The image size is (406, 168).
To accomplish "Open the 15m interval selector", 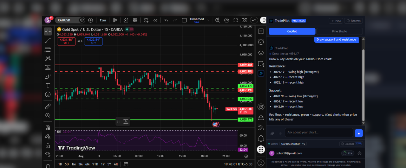I will tap(103, 20).
